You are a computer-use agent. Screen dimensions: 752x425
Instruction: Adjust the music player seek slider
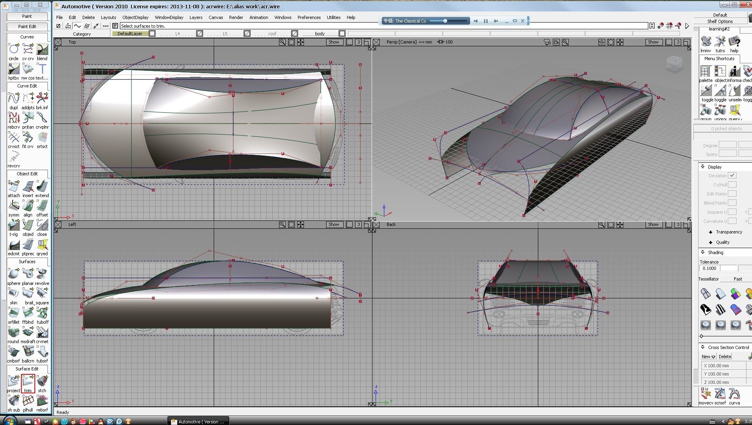(x=444, y=21)
